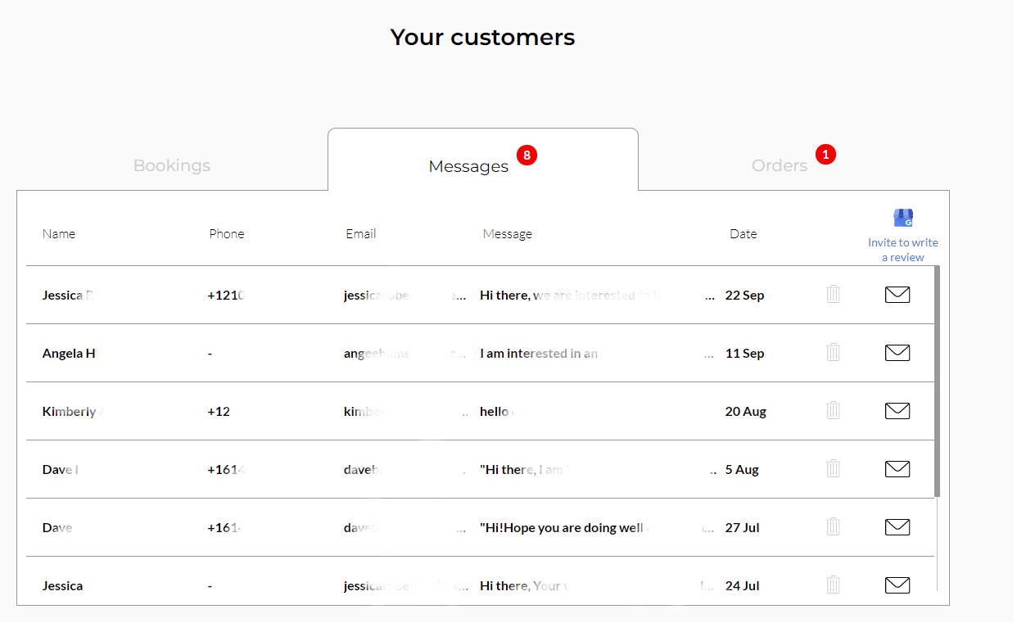Switch to the Bookings tab
This screenshot has width=1017, height=623.
click(171, 165)
